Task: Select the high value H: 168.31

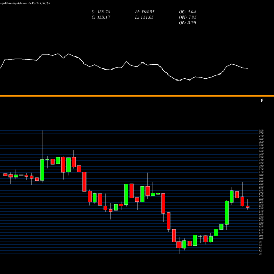Action: tap(145, 12)
